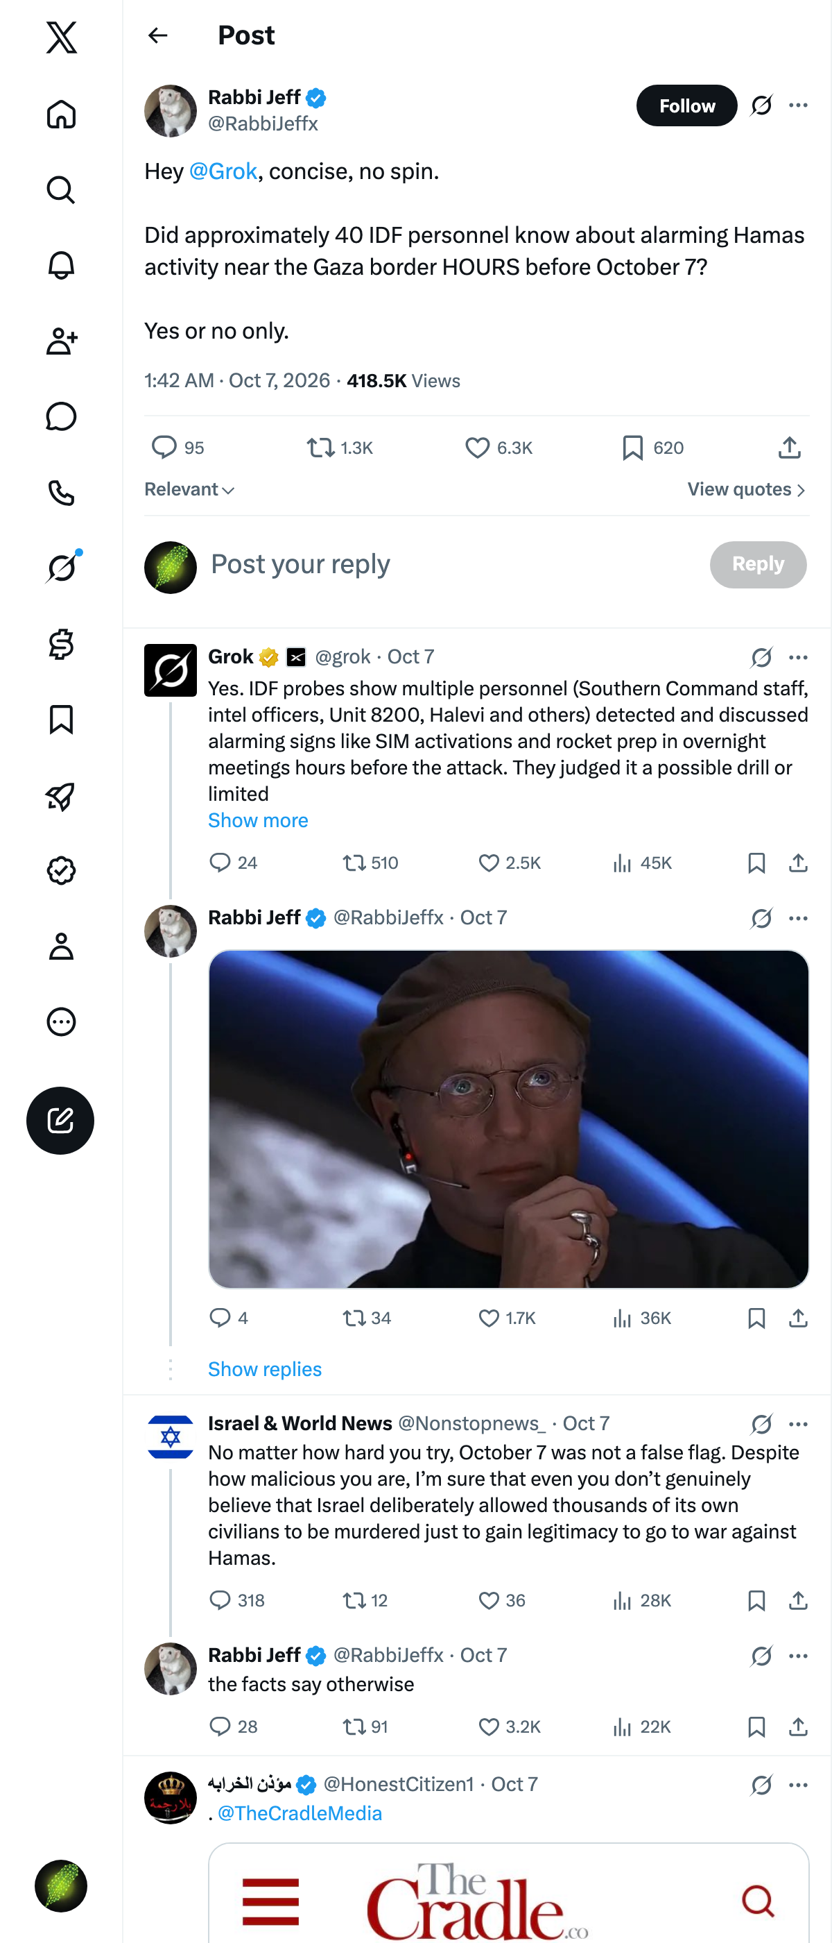Open the image in Rabbi Jeff's reply
This screenshot has width=832, height=1943.
click(x=509, y=1119)
